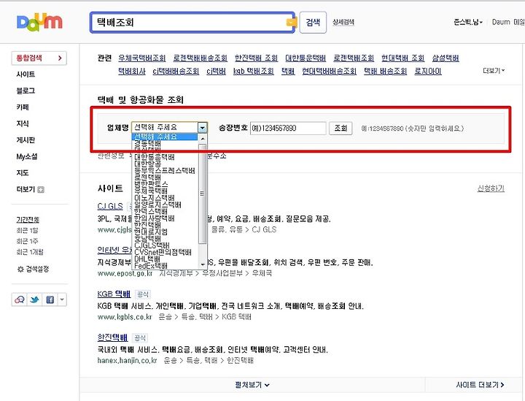Click related search 로젠택배배송조회

[201, 58]
